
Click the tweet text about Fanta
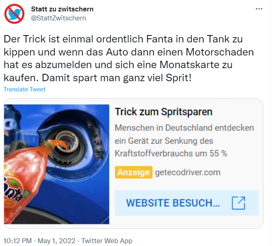(129, 58)
